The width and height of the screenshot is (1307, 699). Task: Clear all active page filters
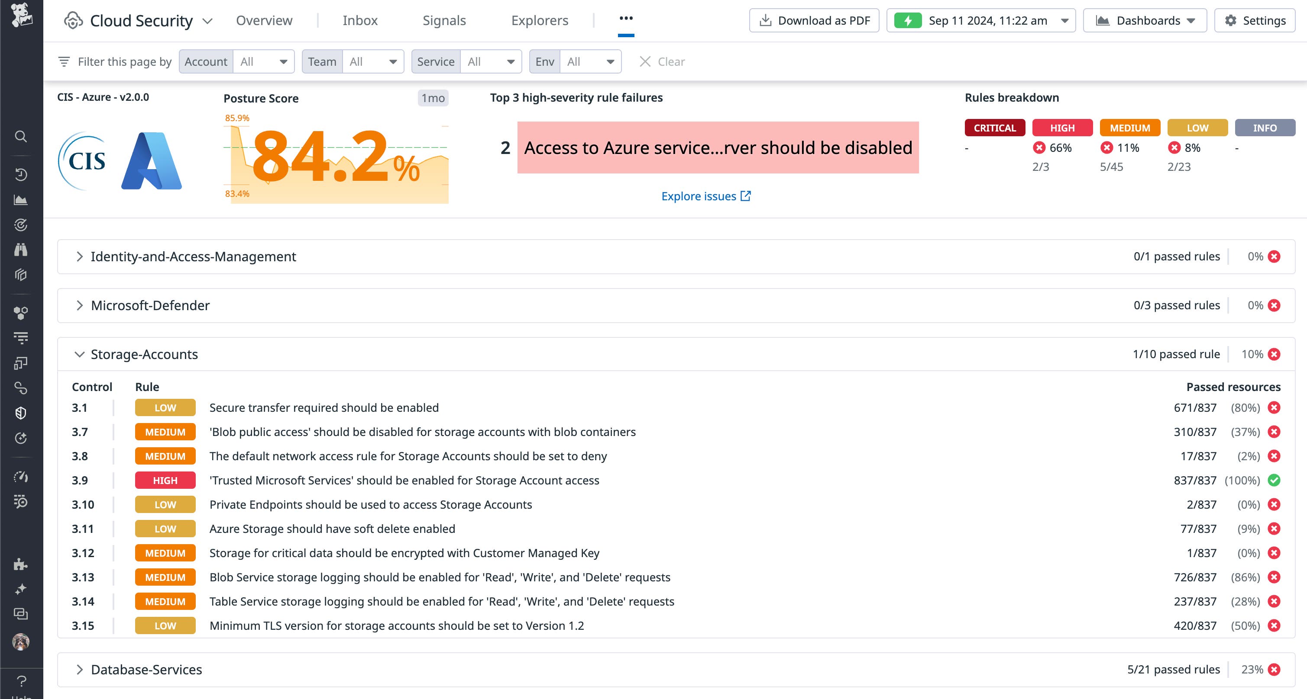(662, 61)
